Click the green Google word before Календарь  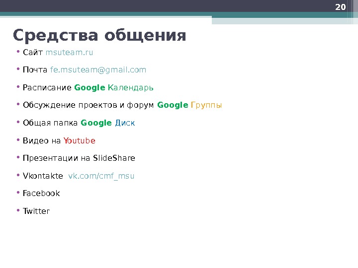click(x=89, y=88)
